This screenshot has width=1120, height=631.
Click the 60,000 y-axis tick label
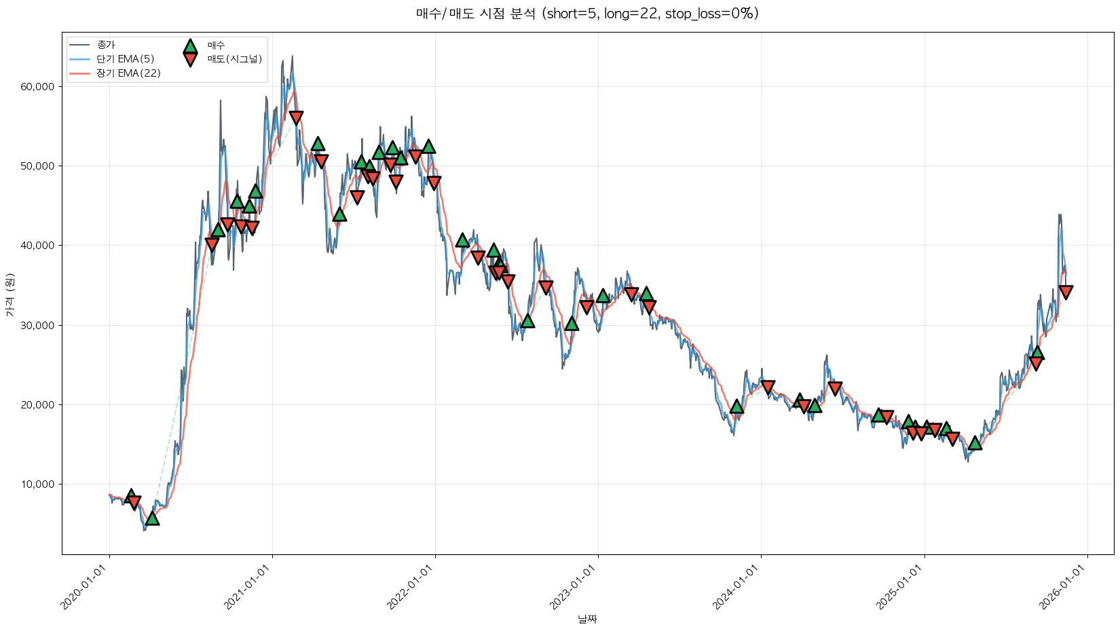coord(42,87)
